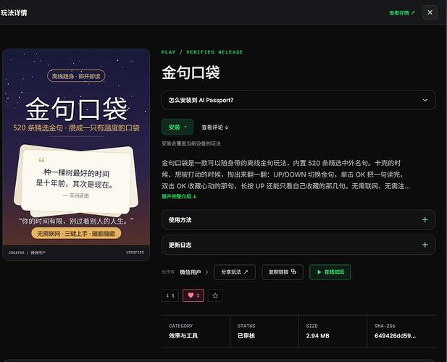This screenshot has width=447, height=362.
Task: Click the chevron arrow next to 微信用户
Action: 206,272
